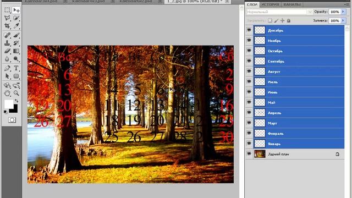Select the Февраль layer name
Image resolution: width=352 pixels, height=198 pixels.
click(x=276, y=134)
